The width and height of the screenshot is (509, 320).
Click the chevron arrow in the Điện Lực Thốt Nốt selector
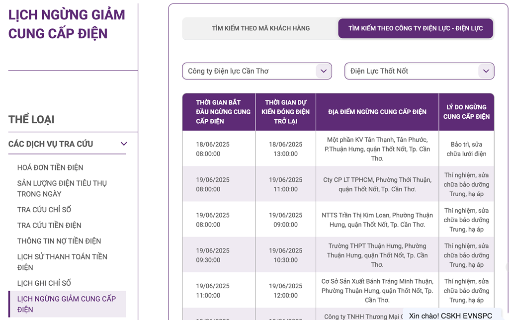click(486, 71)
